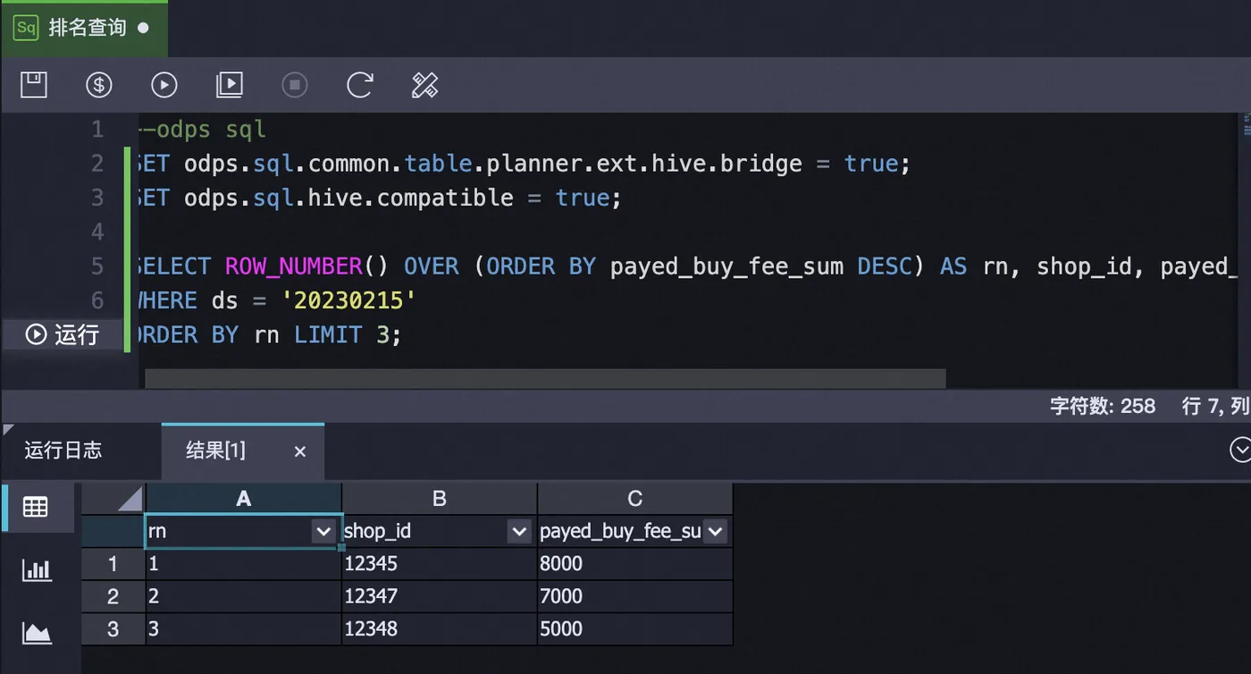
Task: Open cost estimate with the dollar icon
Action: click(x=99, y=85)
